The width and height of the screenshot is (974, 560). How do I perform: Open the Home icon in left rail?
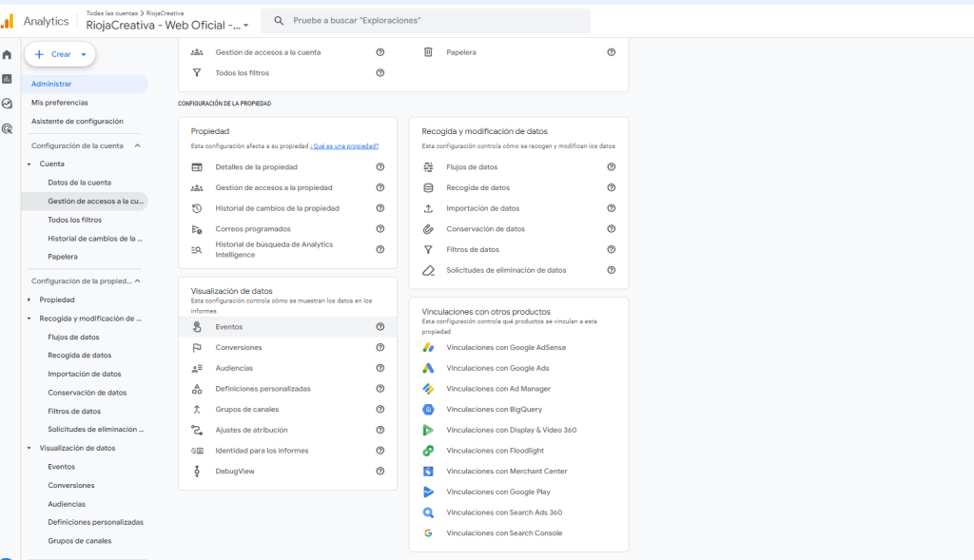(x=7, y=54)
